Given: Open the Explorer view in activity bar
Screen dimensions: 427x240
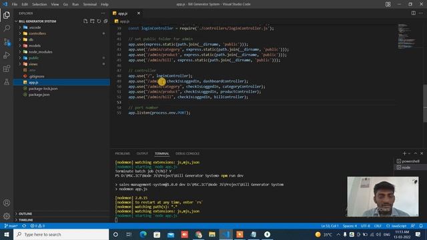Looking at the screenshot, I should pos(7,15).
